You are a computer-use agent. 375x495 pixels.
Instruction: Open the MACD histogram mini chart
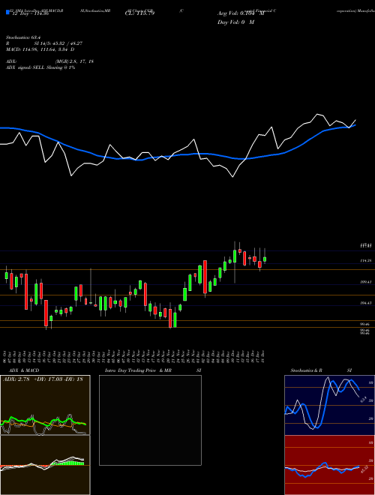(45, 465)
